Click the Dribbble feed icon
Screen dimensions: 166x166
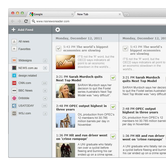click(x=14, y=98)
